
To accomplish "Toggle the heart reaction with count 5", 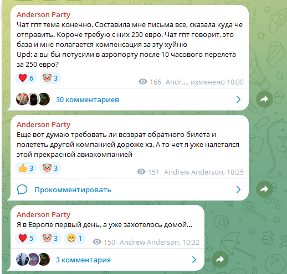I will click(x=26, y=238).
